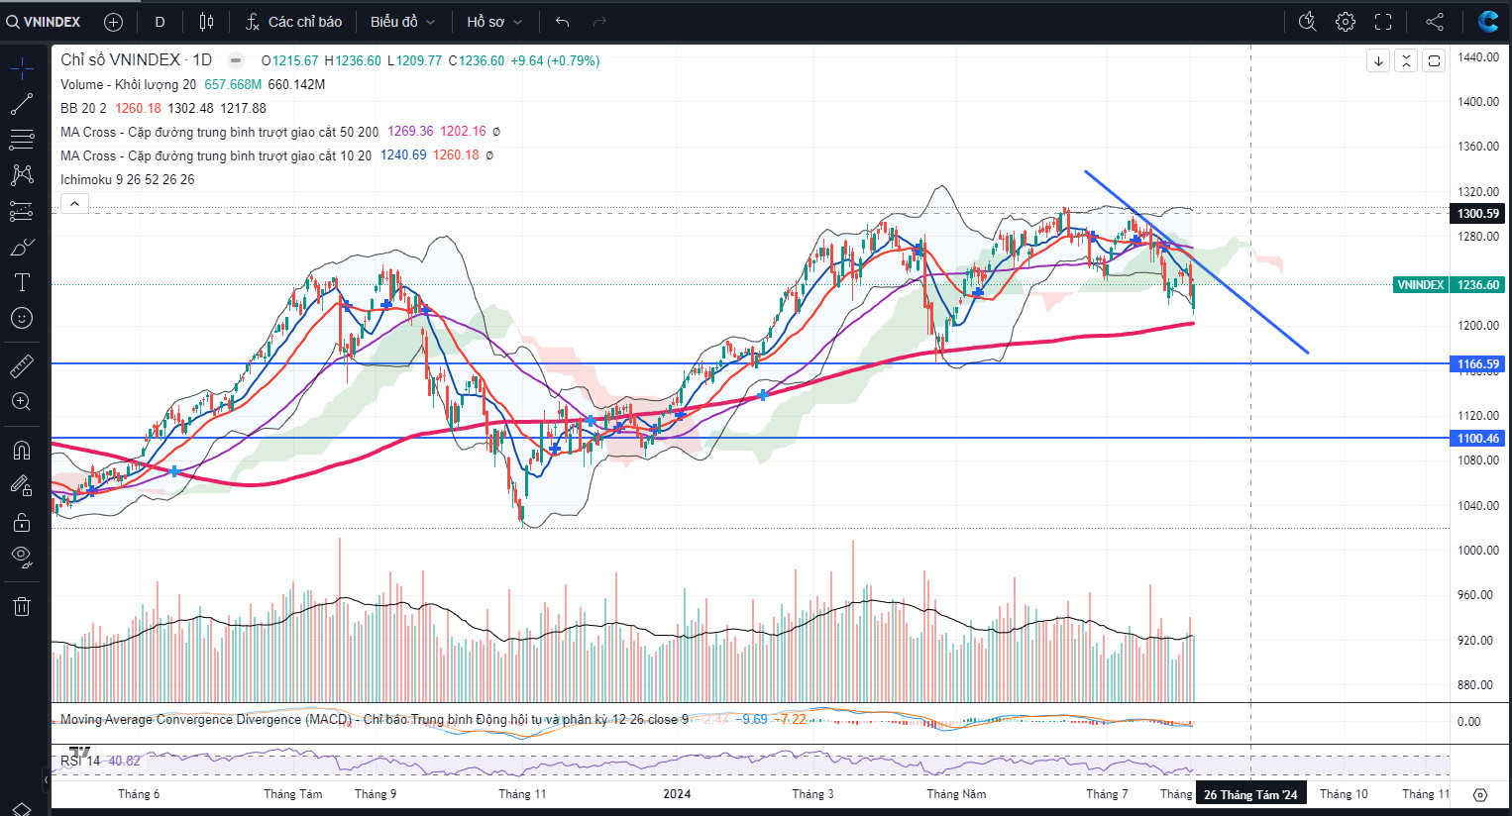Select the crosshair cursor tool
Viewport: 1512px width, 816px height.
(22, 67)
